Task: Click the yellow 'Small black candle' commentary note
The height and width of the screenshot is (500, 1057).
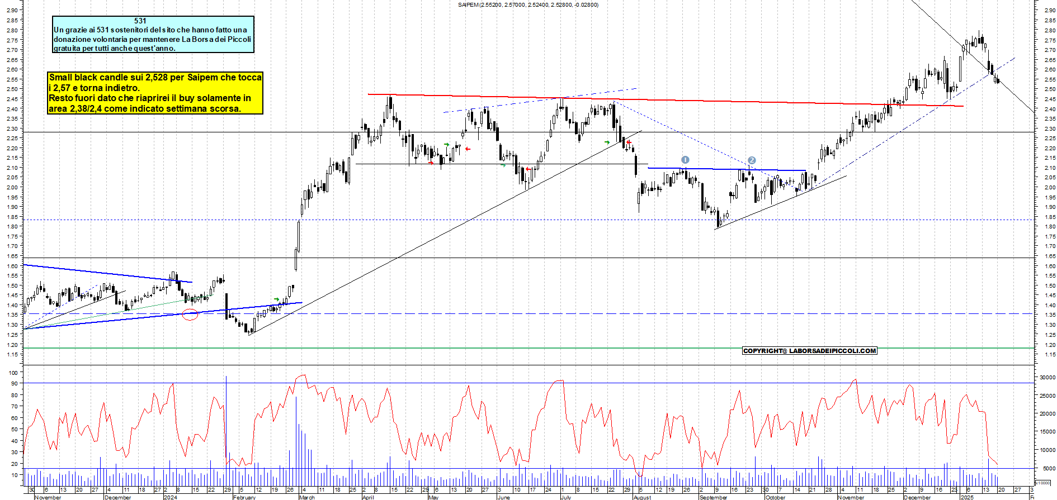Action: click(155, 93)
